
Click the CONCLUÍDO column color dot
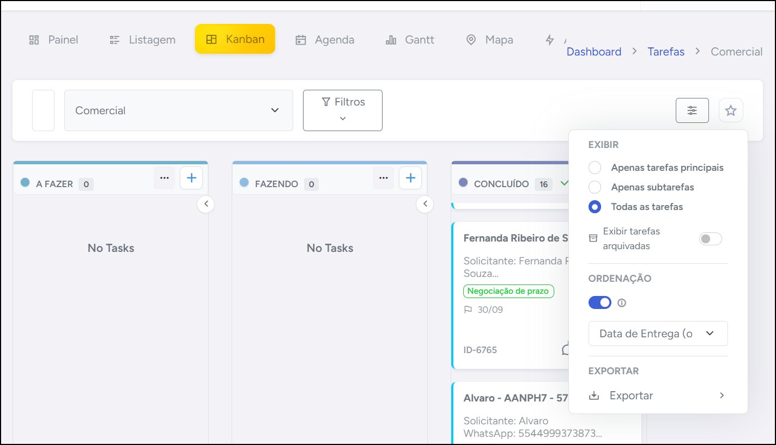pyautogui.click(x=463, y=183)
